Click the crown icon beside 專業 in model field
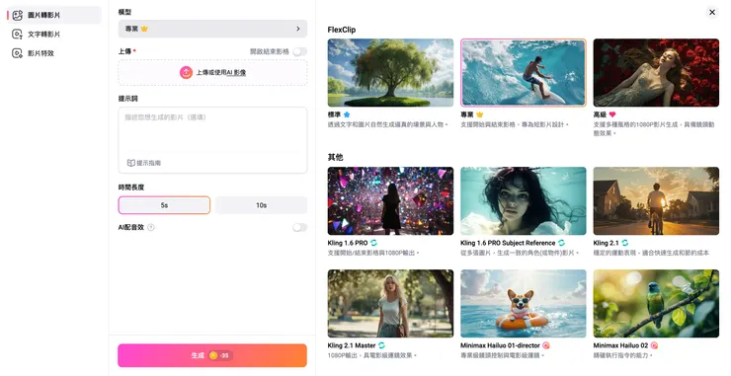Viewport: 731px width, 376px height. 144,29
